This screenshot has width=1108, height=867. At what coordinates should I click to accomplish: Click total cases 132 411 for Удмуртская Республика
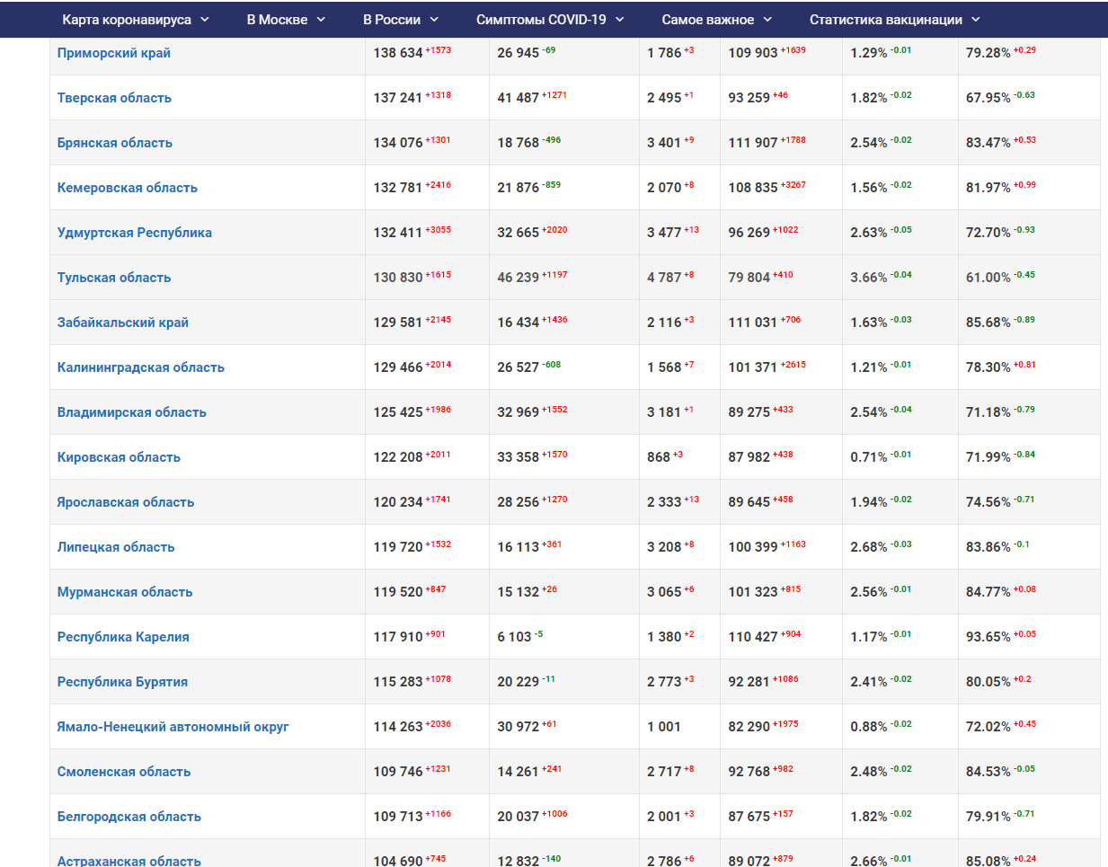click(397, 233)
